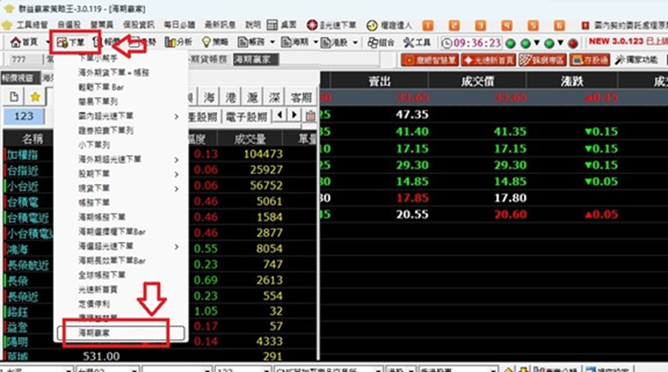Move tabs left with left arrow
Screen dimensions: 668x372
pos(280,115)
